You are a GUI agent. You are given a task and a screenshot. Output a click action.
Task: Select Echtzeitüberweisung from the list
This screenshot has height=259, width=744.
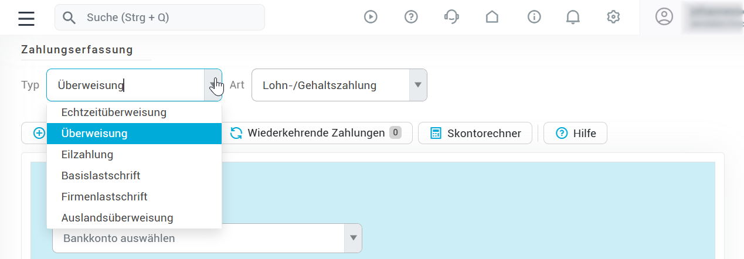point(114,112)
